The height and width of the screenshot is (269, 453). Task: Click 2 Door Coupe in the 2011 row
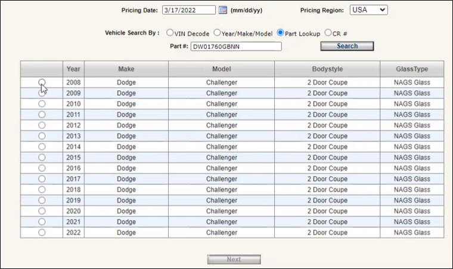pyautogui.click(x=327, y=115)
